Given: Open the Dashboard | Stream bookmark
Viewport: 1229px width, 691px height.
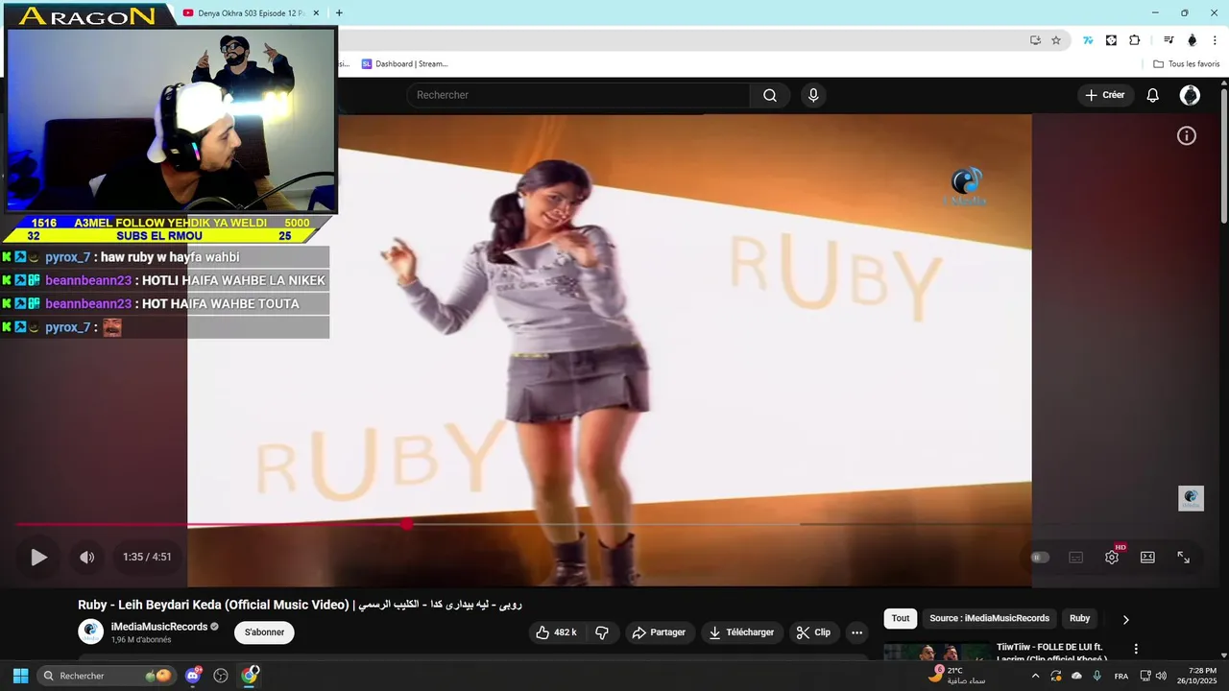Looking at the screenshot, I should 404,64.
